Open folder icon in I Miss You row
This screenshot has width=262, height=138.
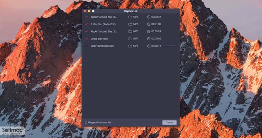click(x=130, y=24)
